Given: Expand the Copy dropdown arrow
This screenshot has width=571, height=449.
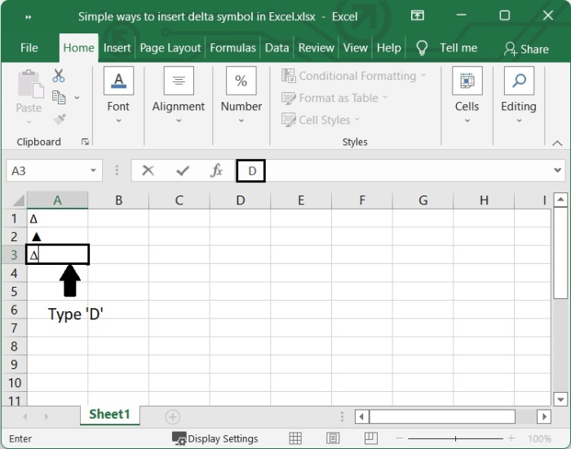Looking at the screenshot, I should tap(77, 98).
